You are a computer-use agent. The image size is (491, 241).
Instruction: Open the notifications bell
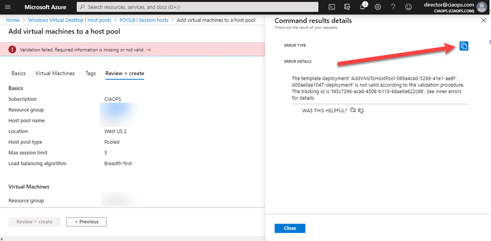point(363,7)
